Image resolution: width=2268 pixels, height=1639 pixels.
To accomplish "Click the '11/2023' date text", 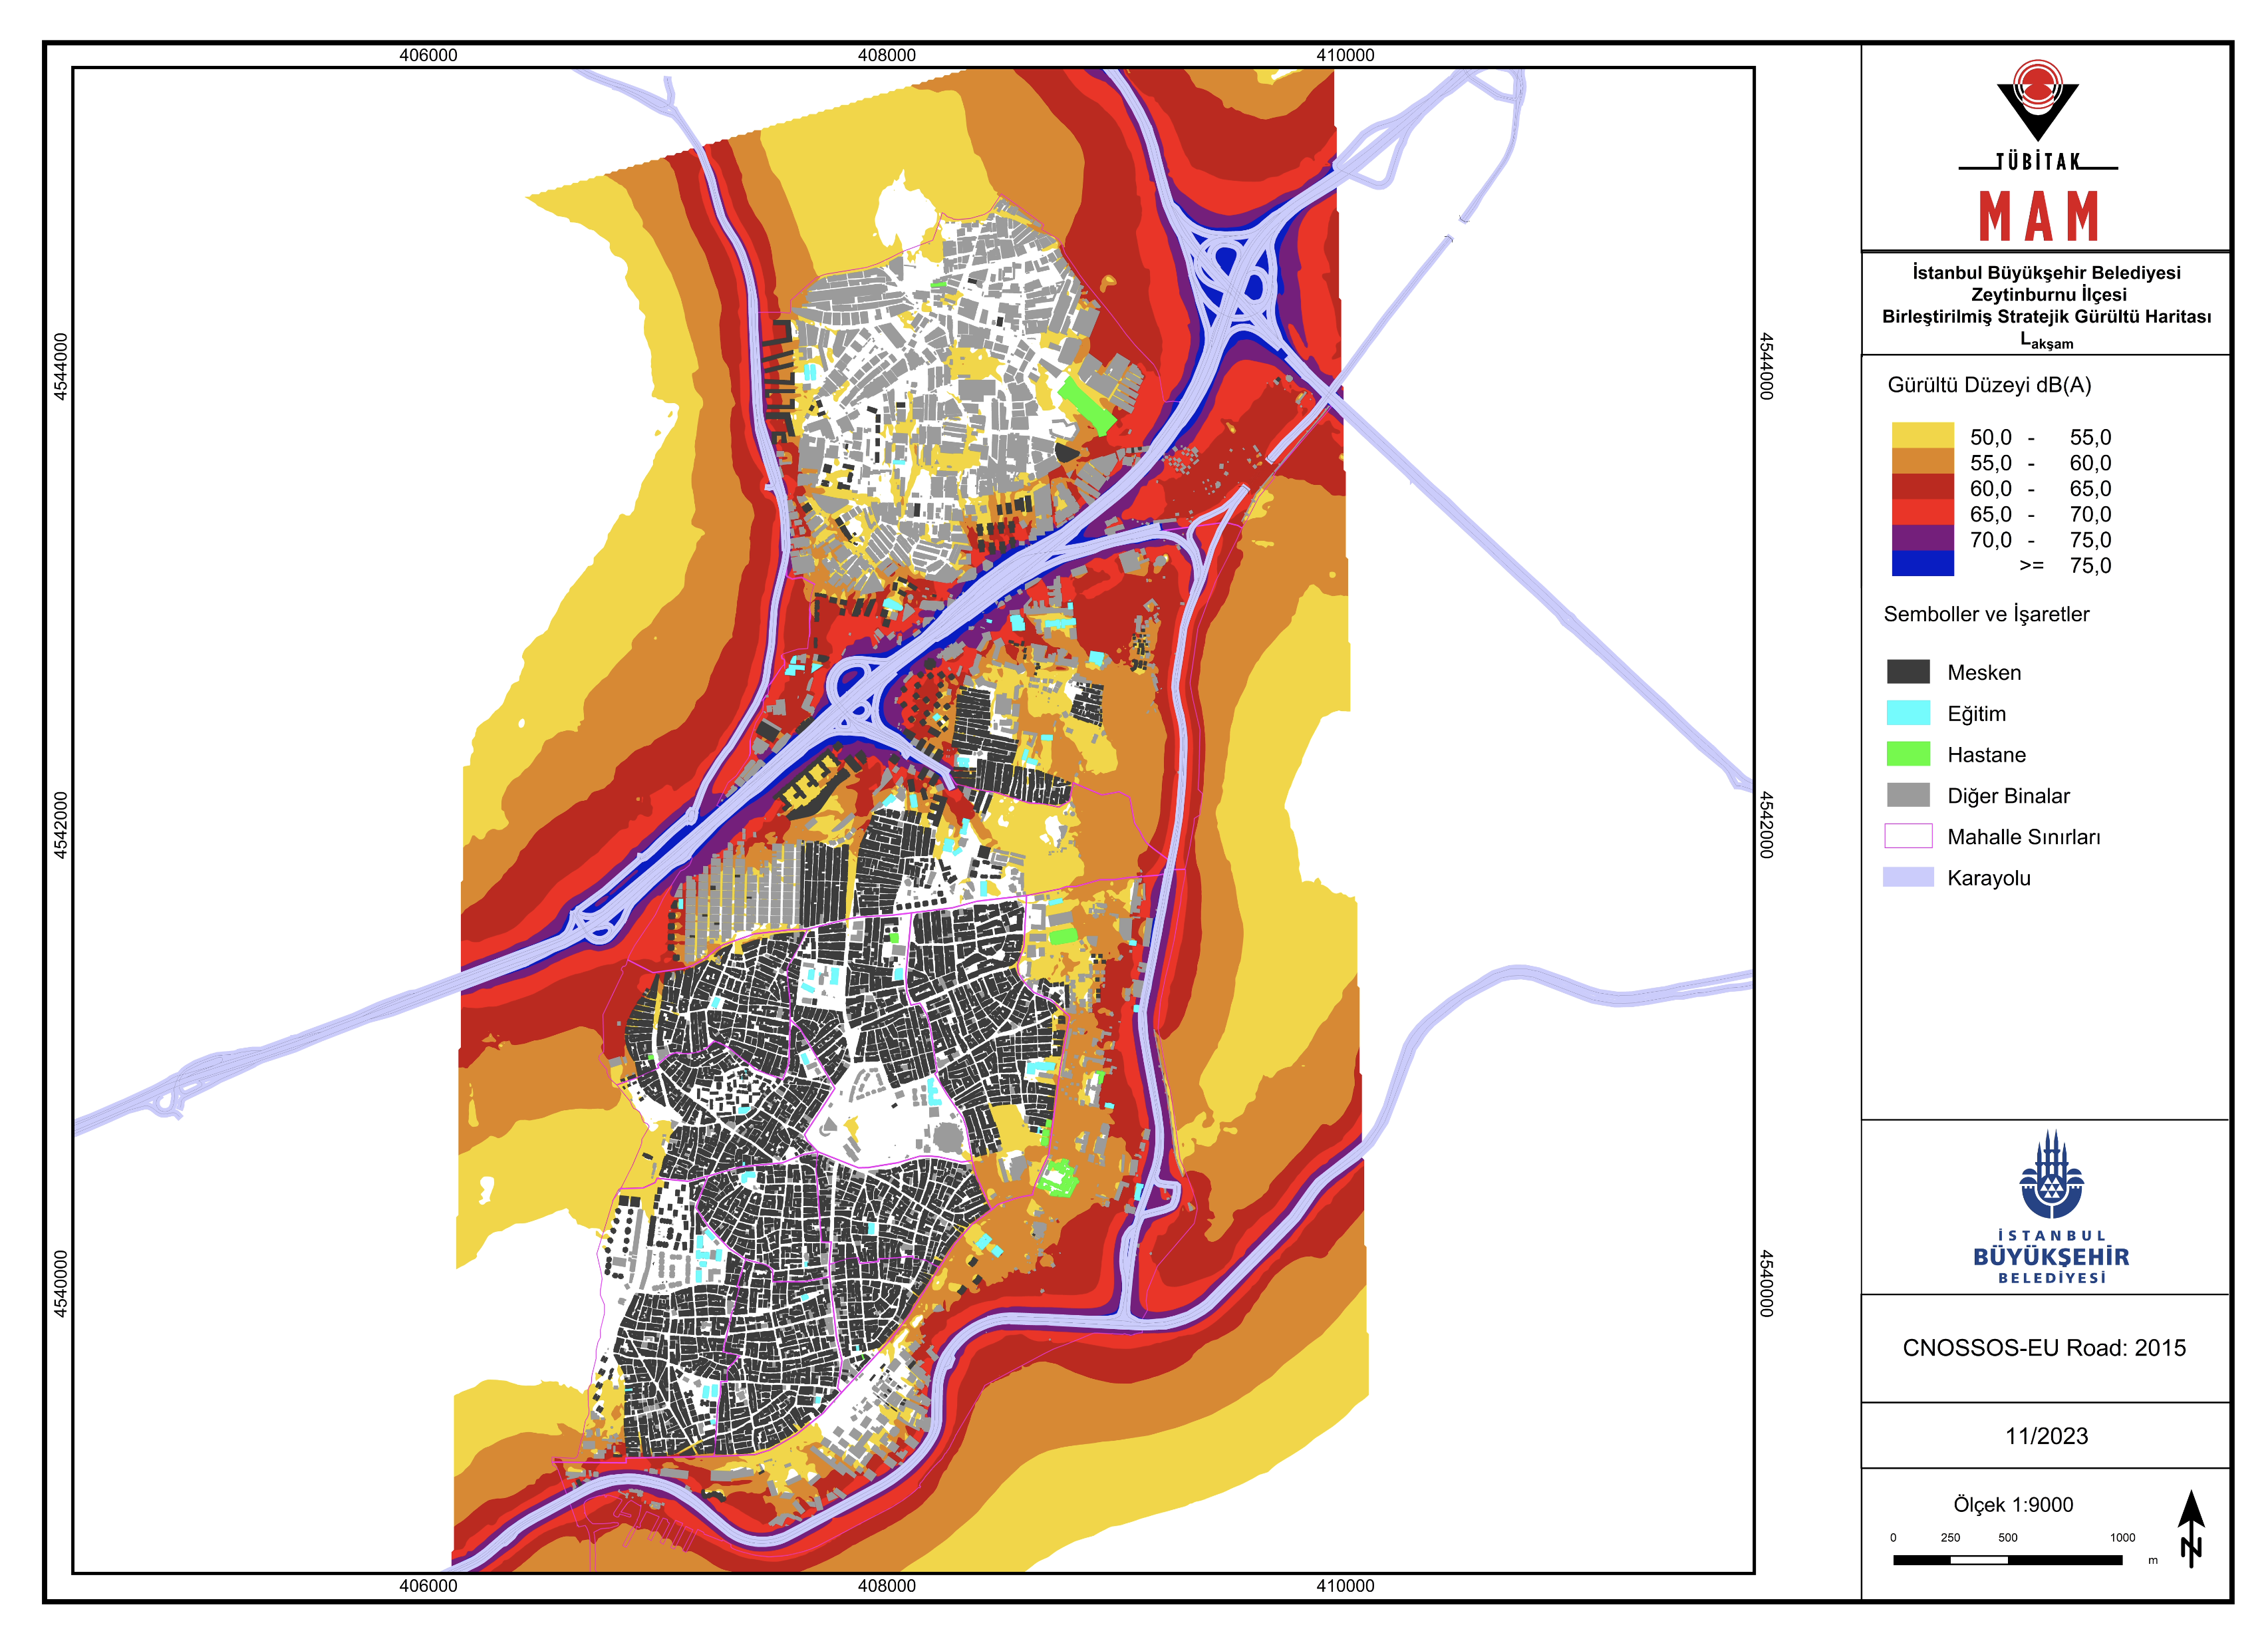I will tap(2046, 1436).
